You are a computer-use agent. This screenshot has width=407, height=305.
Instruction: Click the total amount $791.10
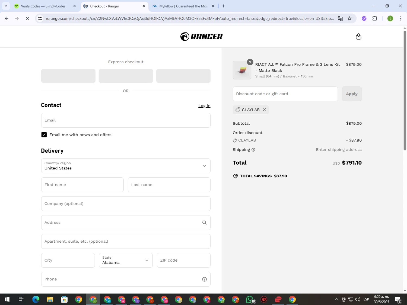(352, 163)
